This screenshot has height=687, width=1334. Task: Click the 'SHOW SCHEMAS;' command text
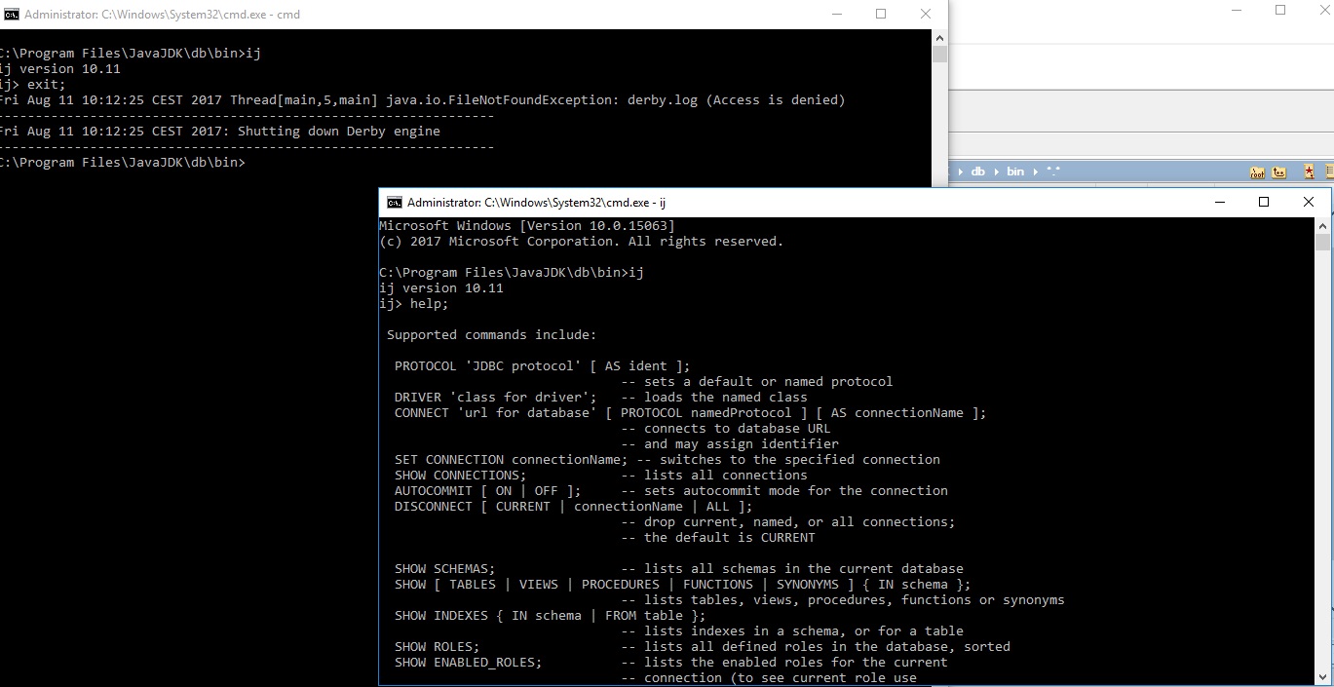[x=445, y=569]
